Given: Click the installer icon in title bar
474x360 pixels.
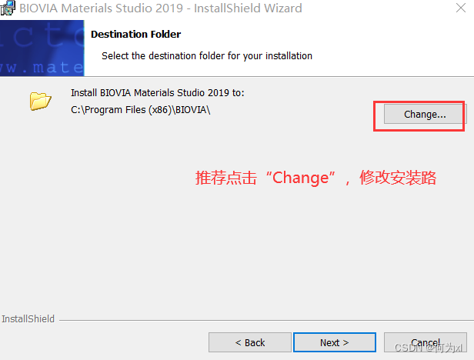Looking at the screenshot, I should tap(7, 8).
